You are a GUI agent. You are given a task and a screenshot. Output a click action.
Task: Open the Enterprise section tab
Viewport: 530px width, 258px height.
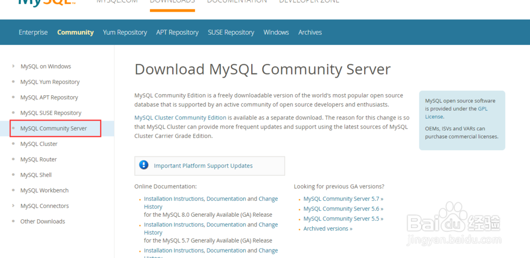(33, 32)
